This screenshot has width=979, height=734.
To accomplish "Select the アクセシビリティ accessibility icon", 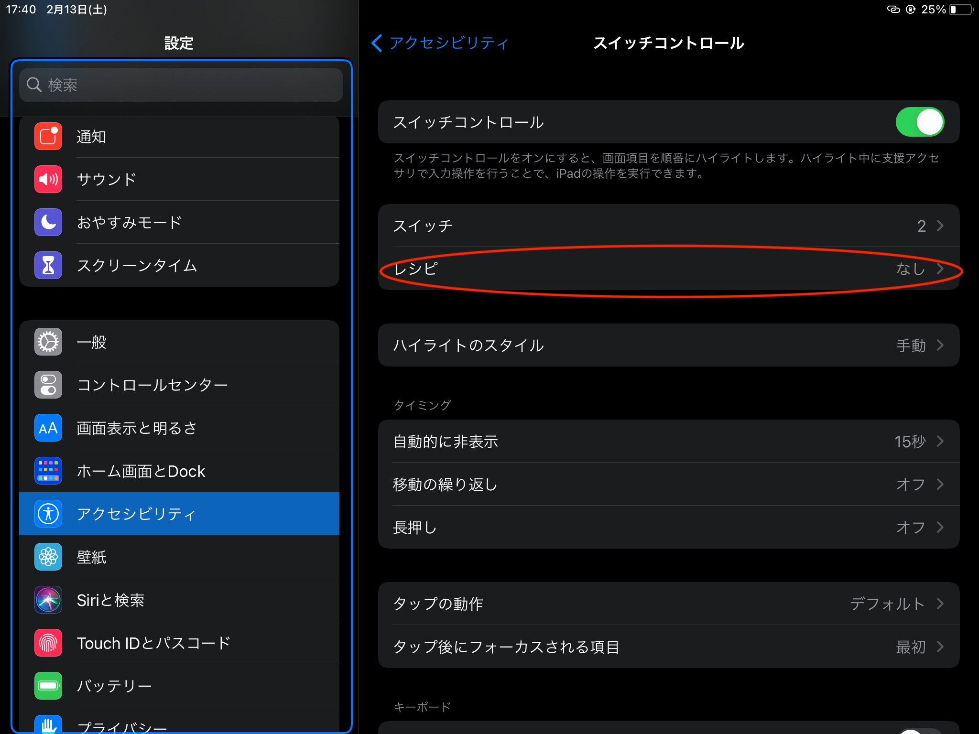I will (x=48, y=514).
